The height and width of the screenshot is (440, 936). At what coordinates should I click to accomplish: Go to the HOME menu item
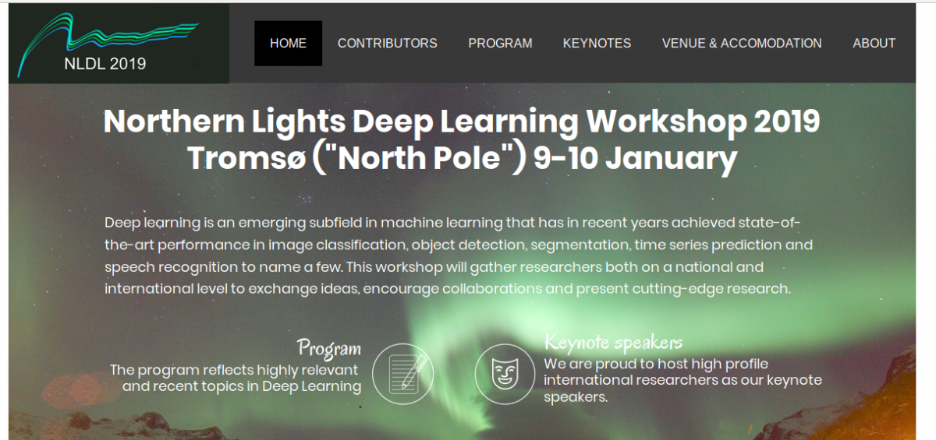click(288, 44)
